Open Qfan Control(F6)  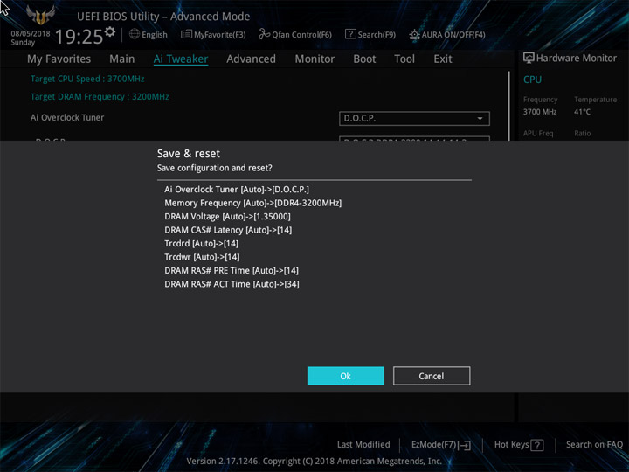[x=295, y=34]
